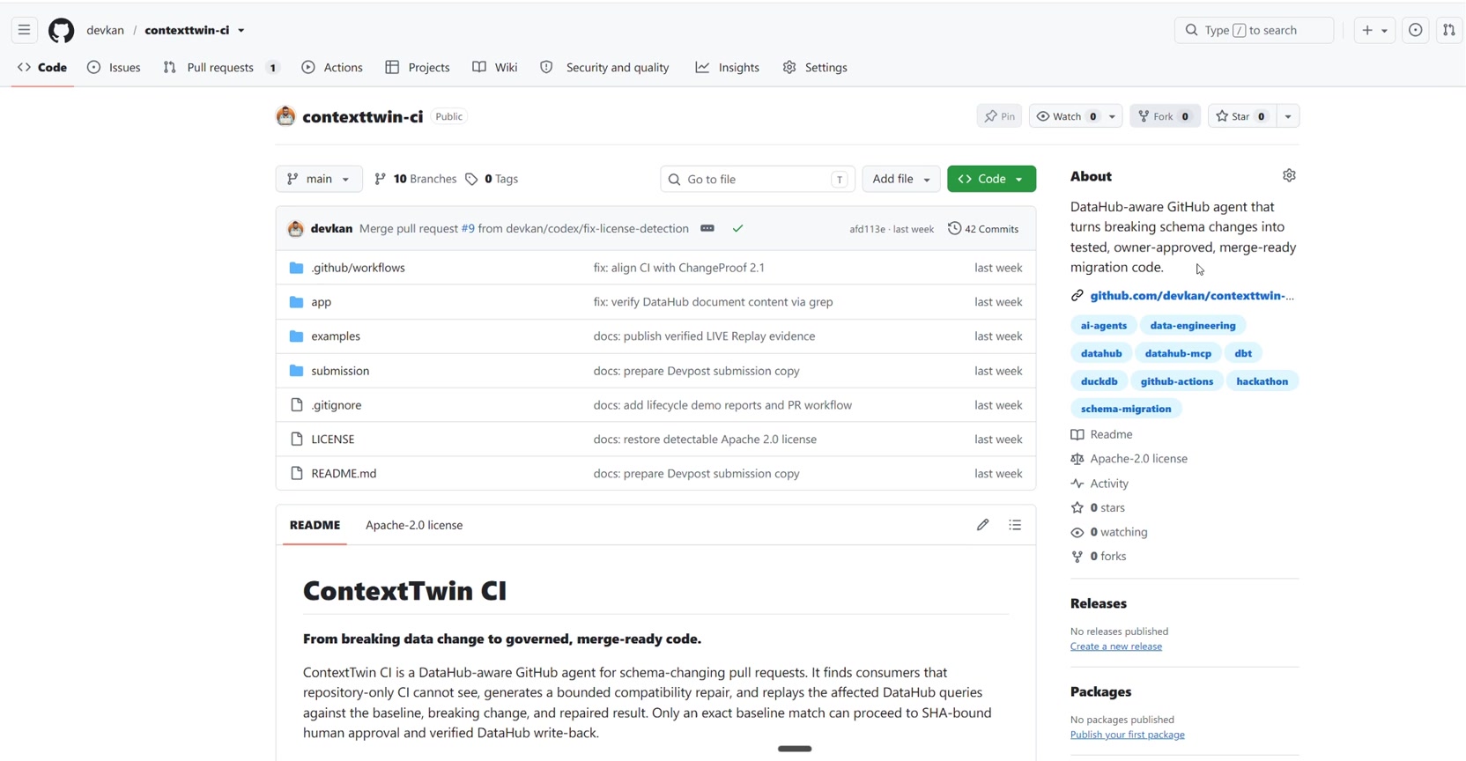Image resolution: width=1466 pixels, height=761 pixels.
Task: Open the Activity link
Action: 1099,484
